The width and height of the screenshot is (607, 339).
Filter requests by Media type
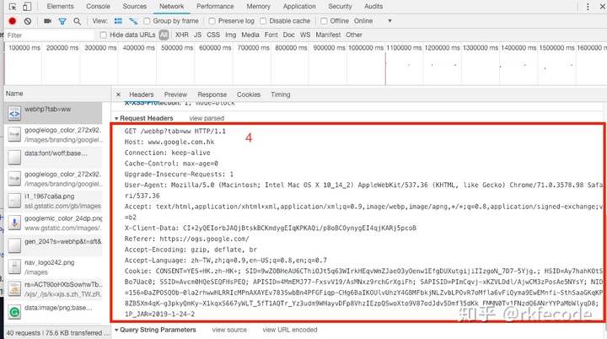pyautogui.click(x=250, y=35)
